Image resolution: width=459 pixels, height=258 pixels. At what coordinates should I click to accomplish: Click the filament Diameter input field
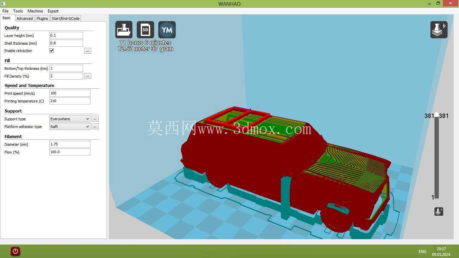(70, 144)
